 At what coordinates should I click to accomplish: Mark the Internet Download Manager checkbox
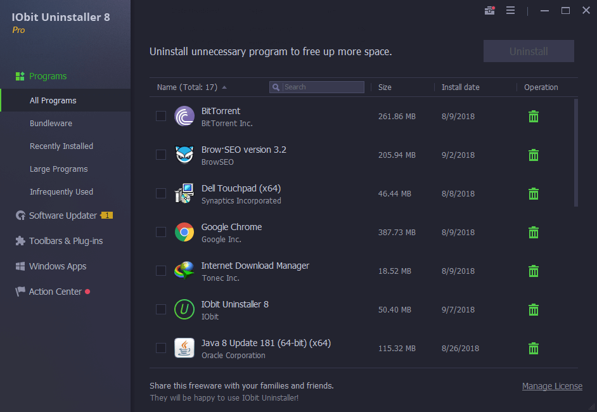pyautogui.click(x=161, y=271)
